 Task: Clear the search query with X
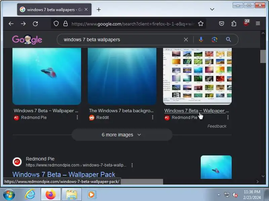pyautogui.click(x=186, y=40)
